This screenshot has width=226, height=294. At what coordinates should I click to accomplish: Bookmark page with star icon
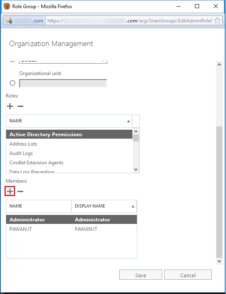click(x=217, y=20)
